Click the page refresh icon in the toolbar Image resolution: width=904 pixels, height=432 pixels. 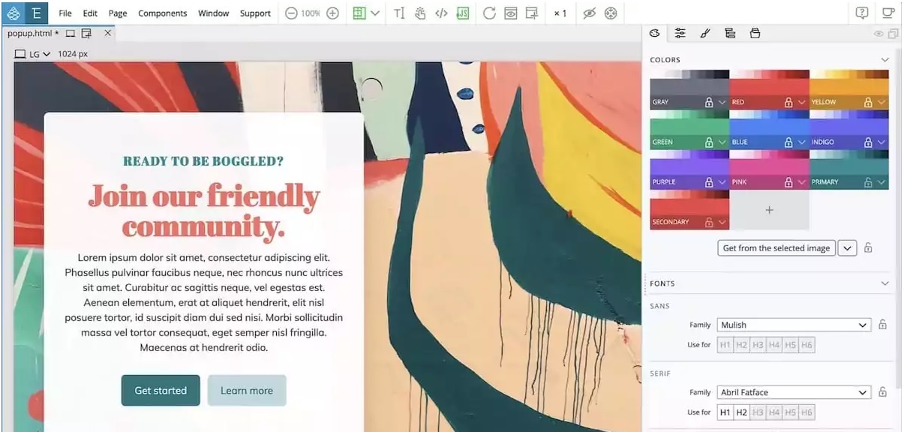[491, 13]
